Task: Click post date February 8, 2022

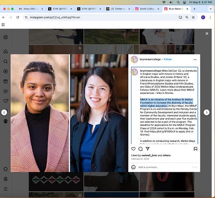Action: point(140,159)
